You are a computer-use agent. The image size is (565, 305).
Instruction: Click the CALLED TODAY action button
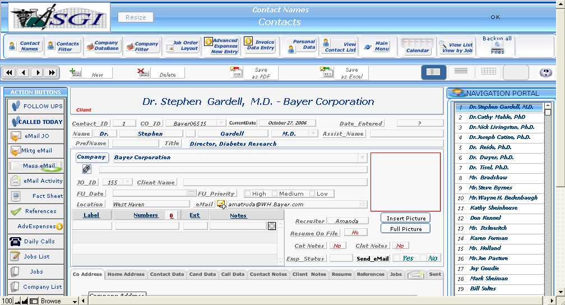coord(36,122)
